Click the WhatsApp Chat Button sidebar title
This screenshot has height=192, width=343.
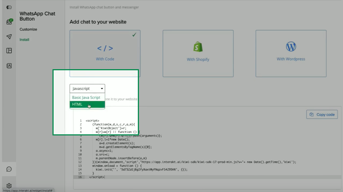(37, 16)
